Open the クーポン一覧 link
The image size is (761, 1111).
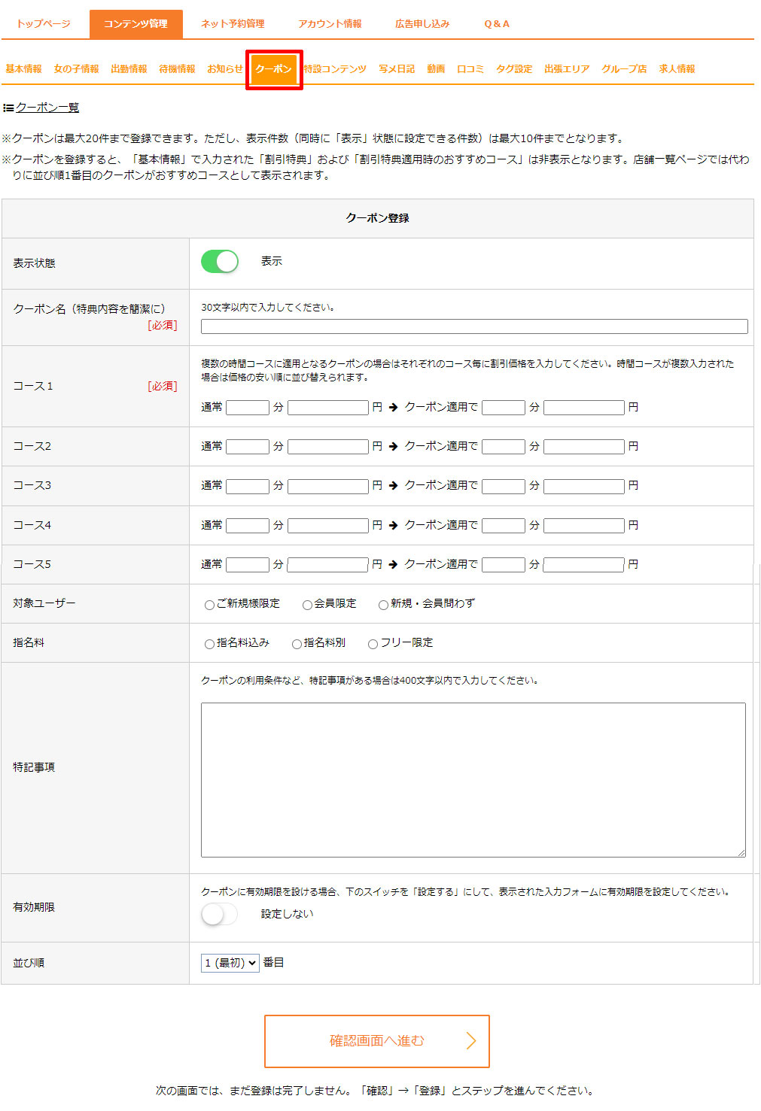tap(47, 108)
